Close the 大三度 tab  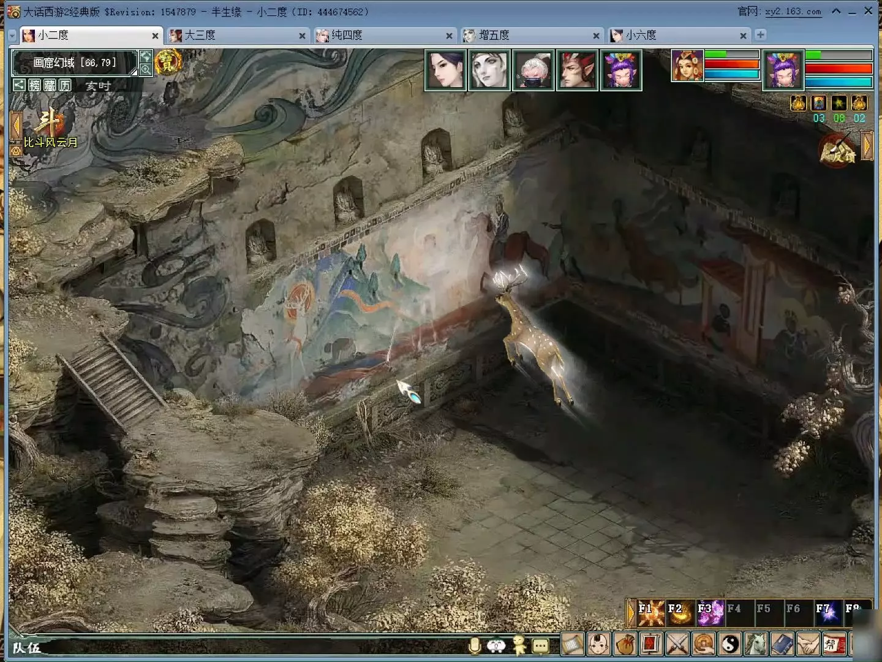coord(302,36)
